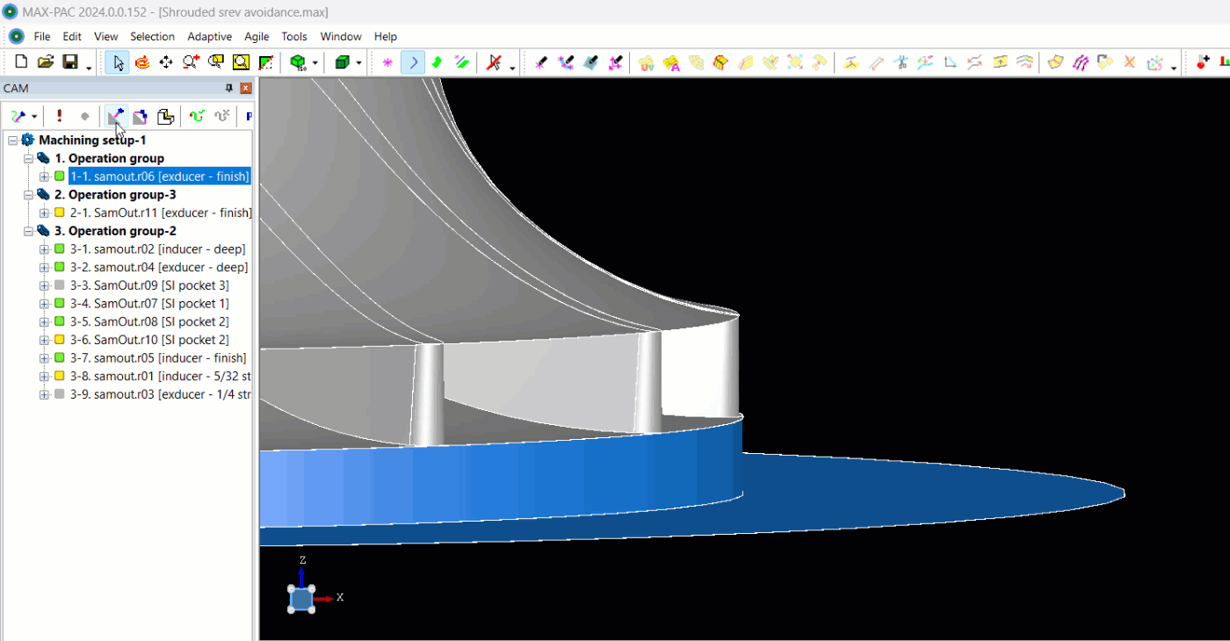Viewport: 1230px width, 641px height.
Task: Click green status box of 3-1 samout.r02
Action: (x=60, y=249)
